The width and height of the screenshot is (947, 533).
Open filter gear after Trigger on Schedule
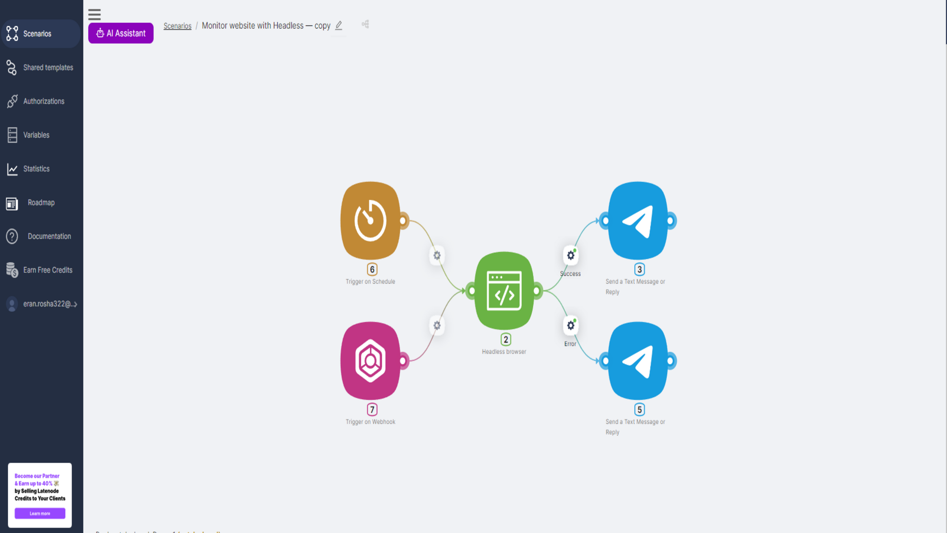click(x=437, y=256)
